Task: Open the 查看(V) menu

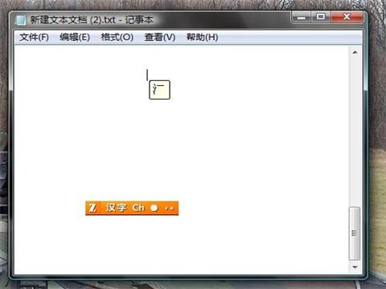Action: coord(160,37)
